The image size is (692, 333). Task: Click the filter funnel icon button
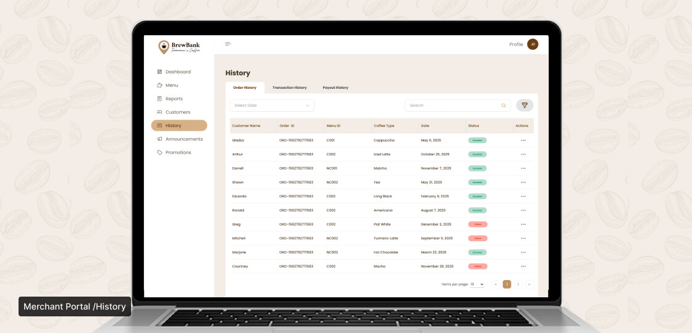(x=525, y=105)
